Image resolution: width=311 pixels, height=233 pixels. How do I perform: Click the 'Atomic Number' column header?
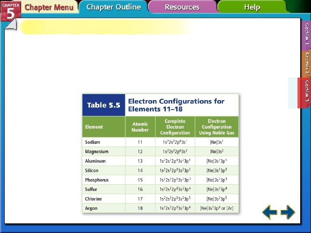tap(140, 127)
